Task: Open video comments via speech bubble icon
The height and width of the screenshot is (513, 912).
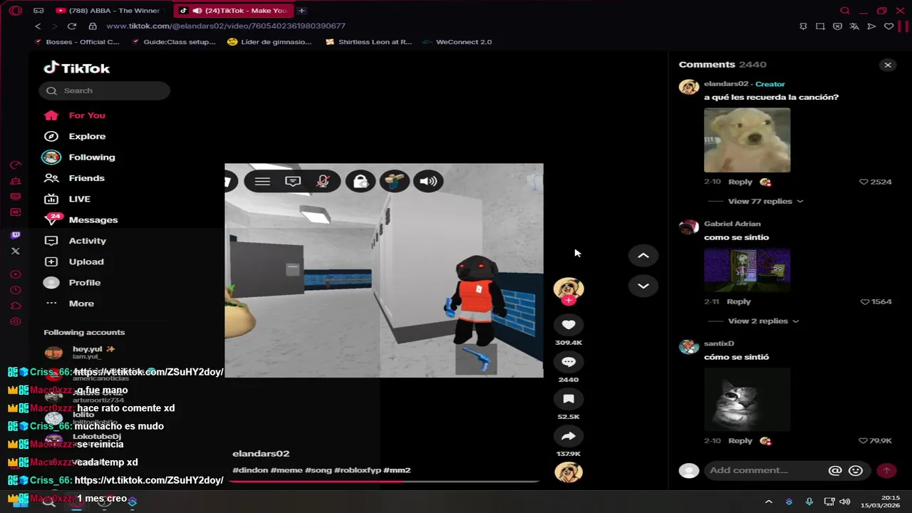Action: point(569,362)
